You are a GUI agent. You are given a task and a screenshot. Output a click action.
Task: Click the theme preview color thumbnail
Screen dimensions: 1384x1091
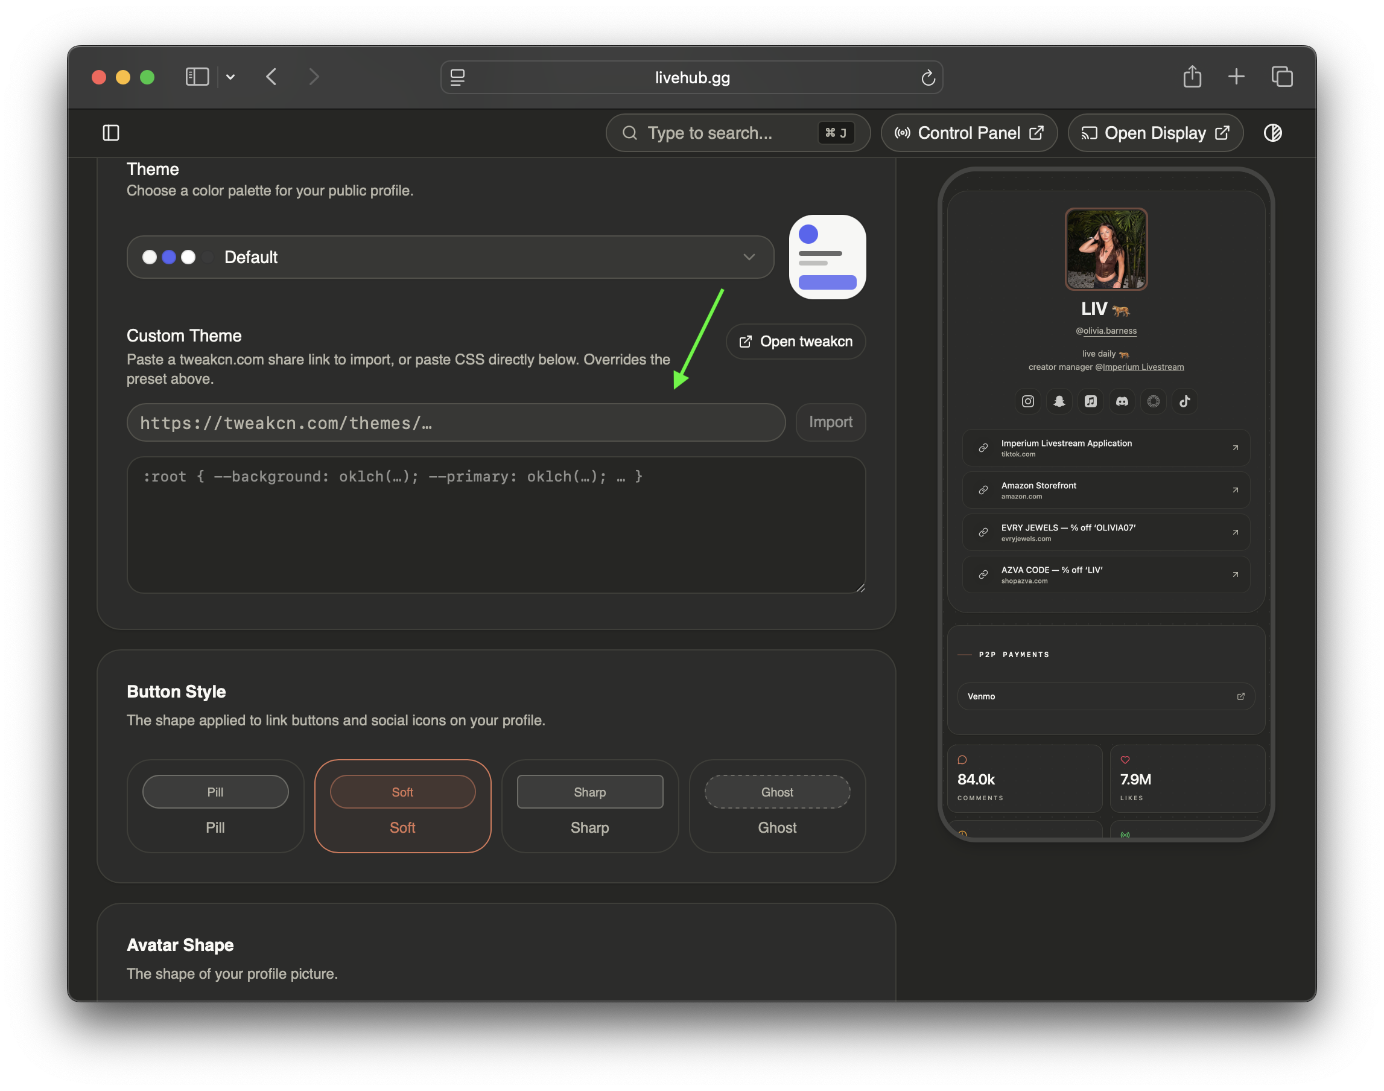click(827, 257)
